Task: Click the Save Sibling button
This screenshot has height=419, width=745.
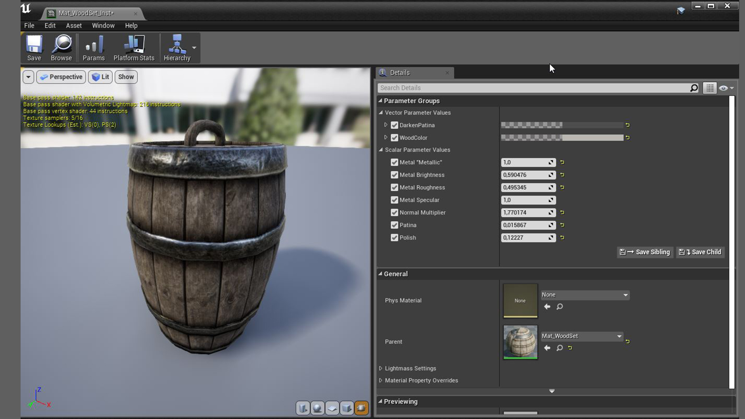Action: (645, 252)
